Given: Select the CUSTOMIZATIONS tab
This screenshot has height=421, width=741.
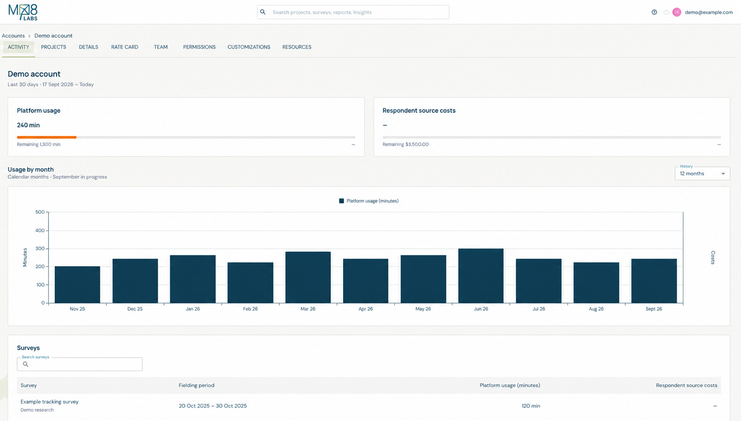Looking at the screenshot, I should point(249,47).
